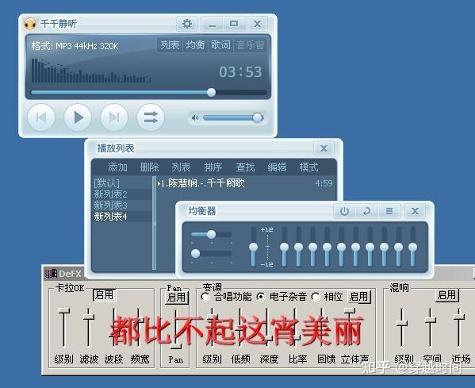Mute using the speaker volume icon
Screen dimensions: 475x388
point(195,117)
